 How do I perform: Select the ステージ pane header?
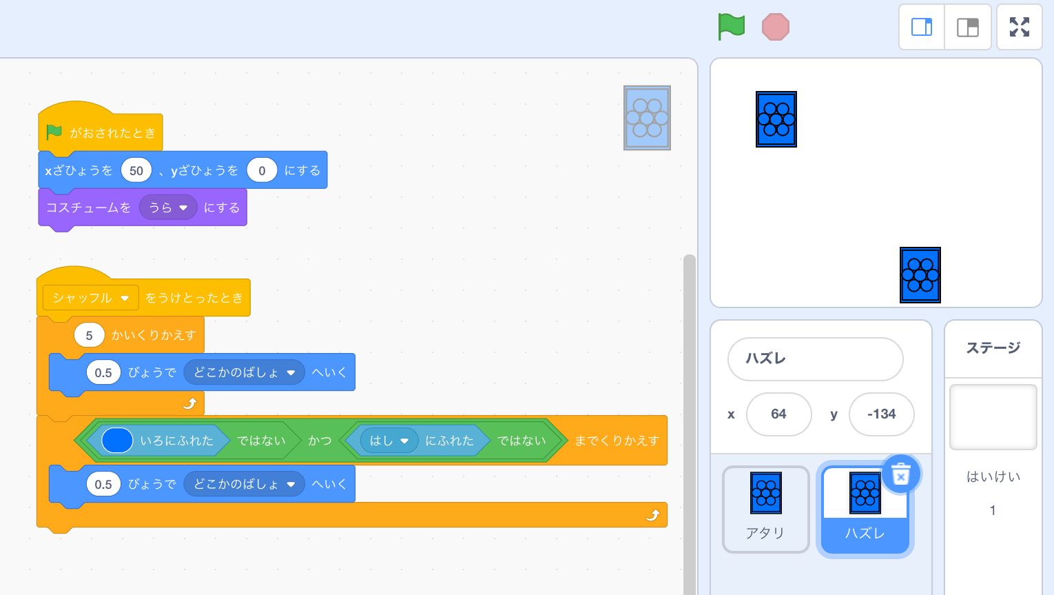click(993, 348)
